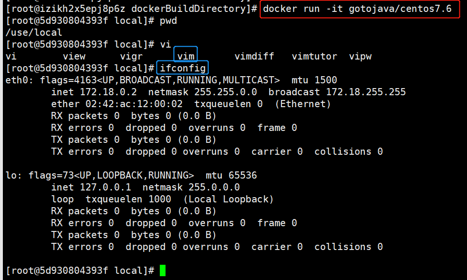Click the "(Ethernet)" label
This screenshot has height=280, width=467.
coord(303,104)
